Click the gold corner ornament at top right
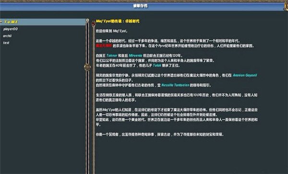288x174 pixels. tap(286, 6)
